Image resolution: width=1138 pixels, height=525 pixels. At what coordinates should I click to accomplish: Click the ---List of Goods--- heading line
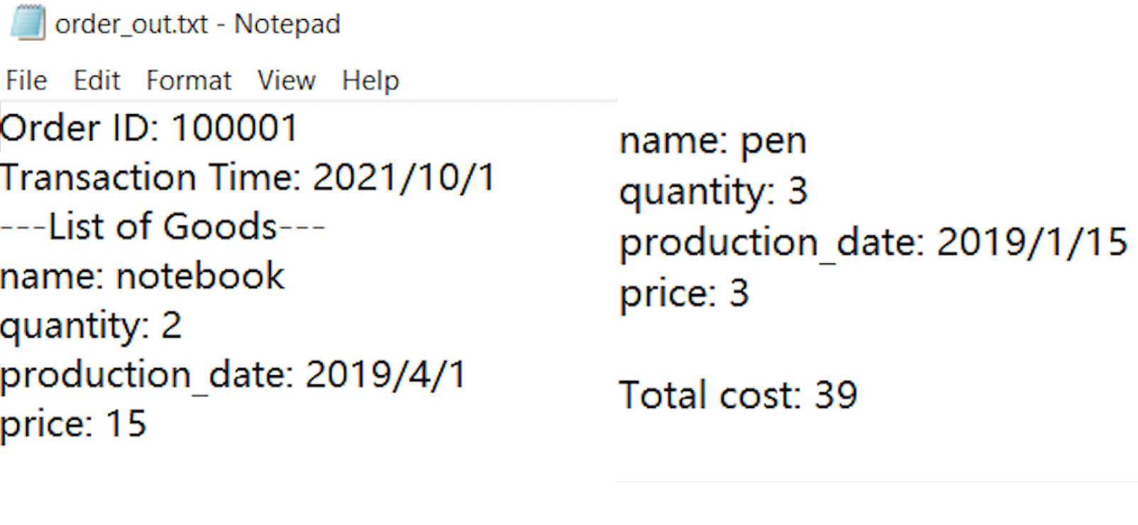pos(162,227)
